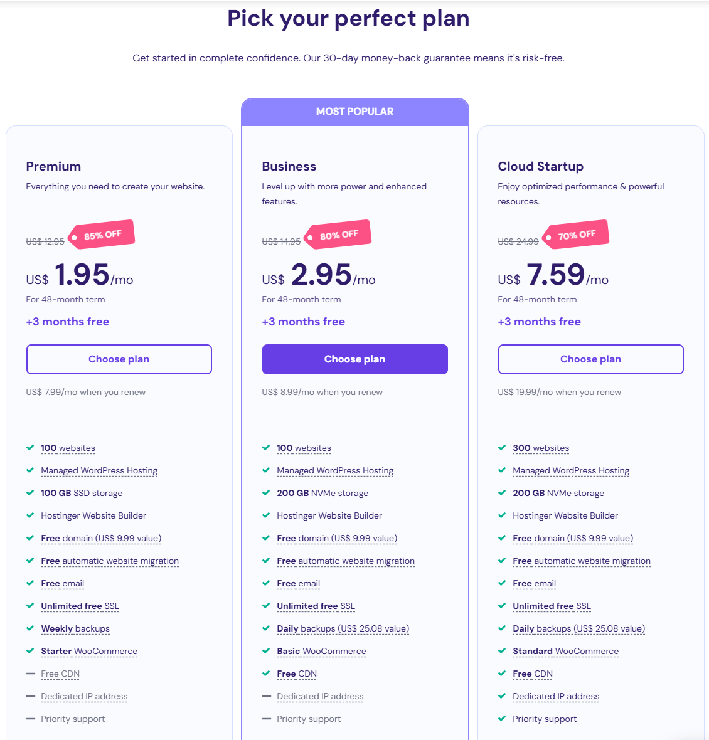Click checkmark beside Business Free CDN
709x740 pixels.
pyautogui.click(x=266, y=674)
